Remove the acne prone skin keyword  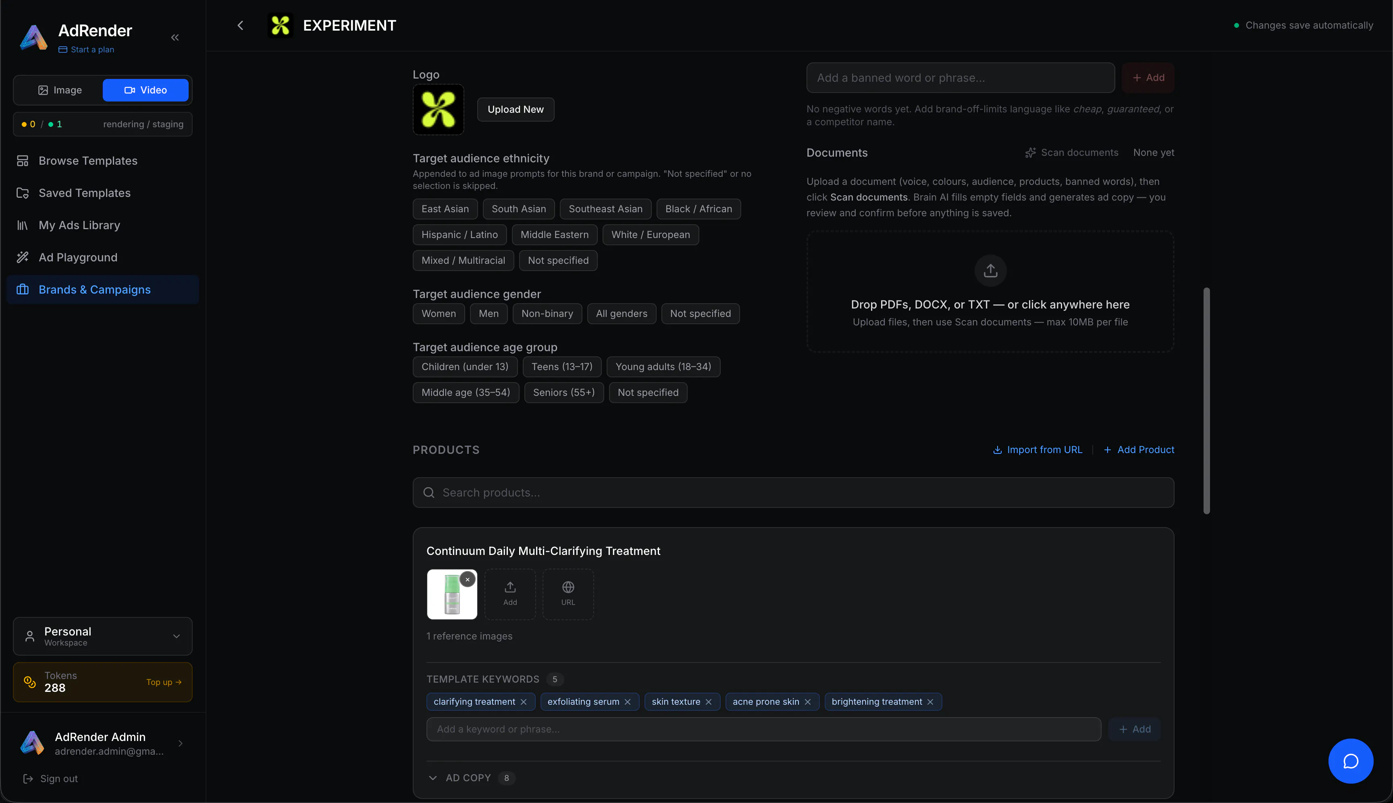(807, 702)
